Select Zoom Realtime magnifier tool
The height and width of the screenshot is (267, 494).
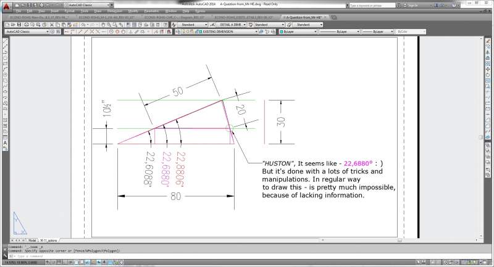(109, 25)
